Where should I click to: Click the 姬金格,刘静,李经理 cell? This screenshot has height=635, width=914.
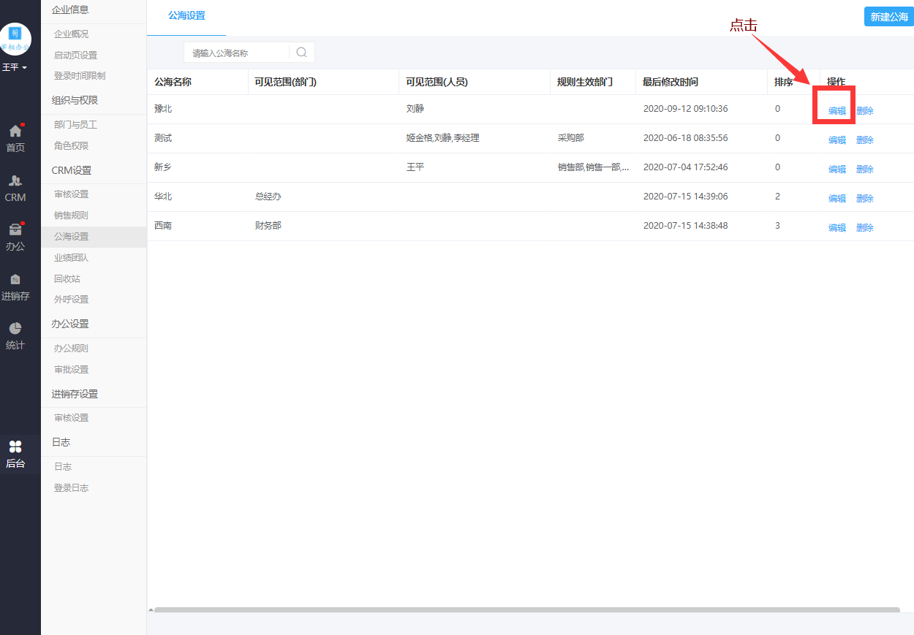442,138
